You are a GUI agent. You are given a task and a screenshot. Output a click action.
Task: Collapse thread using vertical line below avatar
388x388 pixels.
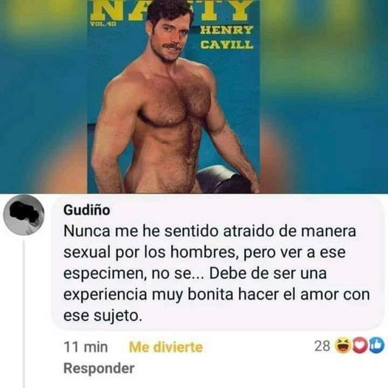pos(24,314)
